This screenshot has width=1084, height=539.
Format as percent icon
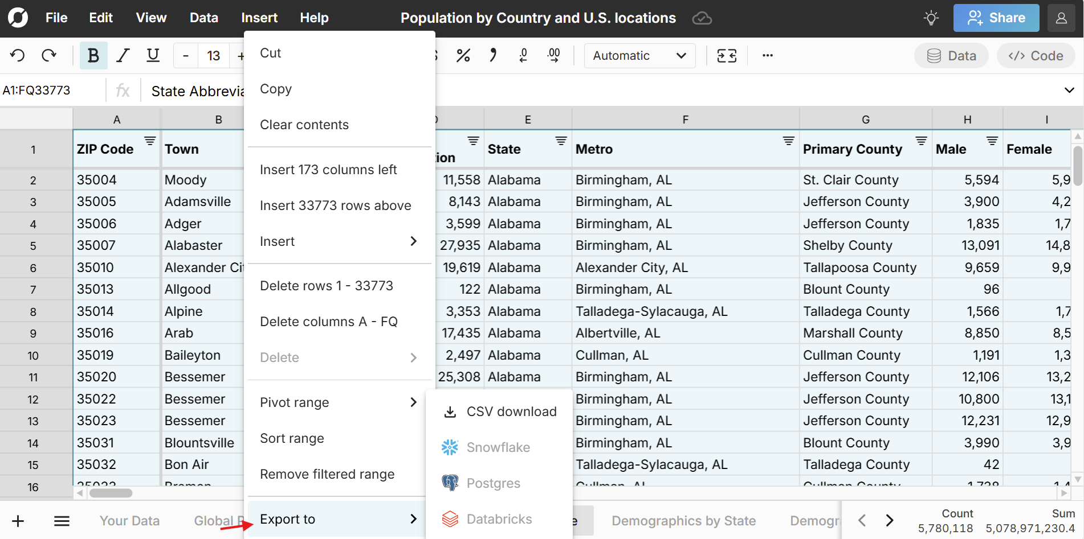click(463, 55)
